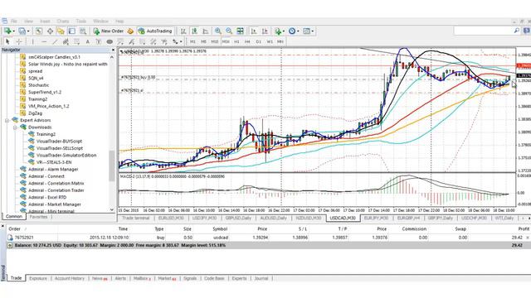Screen dimensions: 531x298
Task: Set timeframe to M1
Action: (192, 41)
